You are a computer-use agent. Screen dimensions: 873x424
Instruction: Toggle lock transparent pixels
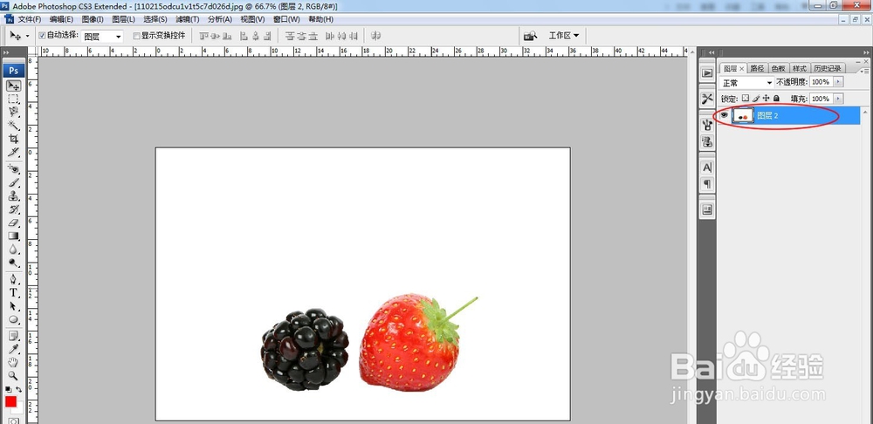pos(746,99)
